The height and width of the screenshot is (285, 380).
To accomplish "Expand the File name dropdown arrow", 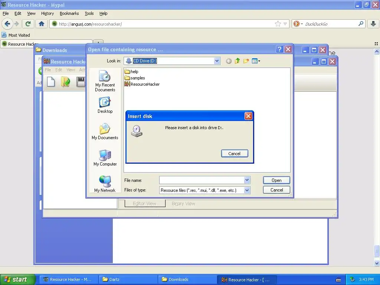I will (247, 180).
